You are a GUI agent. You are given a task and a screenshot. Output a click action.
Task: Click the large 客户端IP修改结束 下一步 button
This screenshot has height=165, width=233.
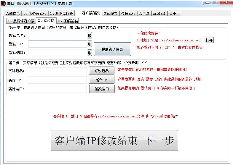click(x=114, y=141)
